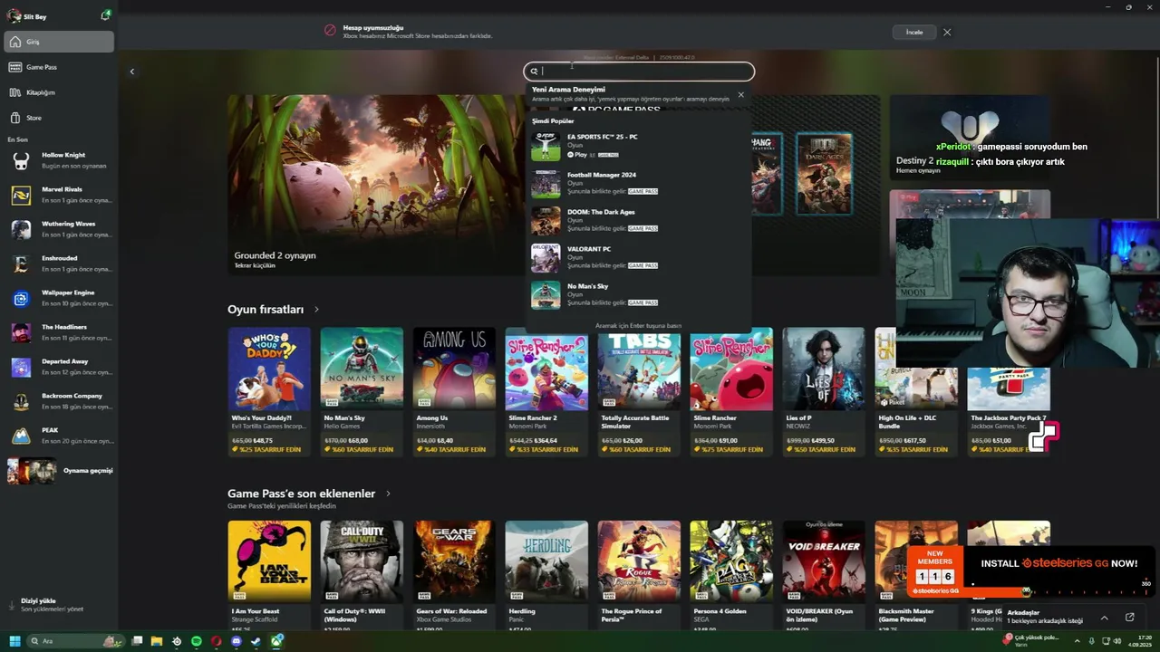
Task: Open Kitaplığım library in sidebar
Action: pyautogui.click(x=59, y=92)
